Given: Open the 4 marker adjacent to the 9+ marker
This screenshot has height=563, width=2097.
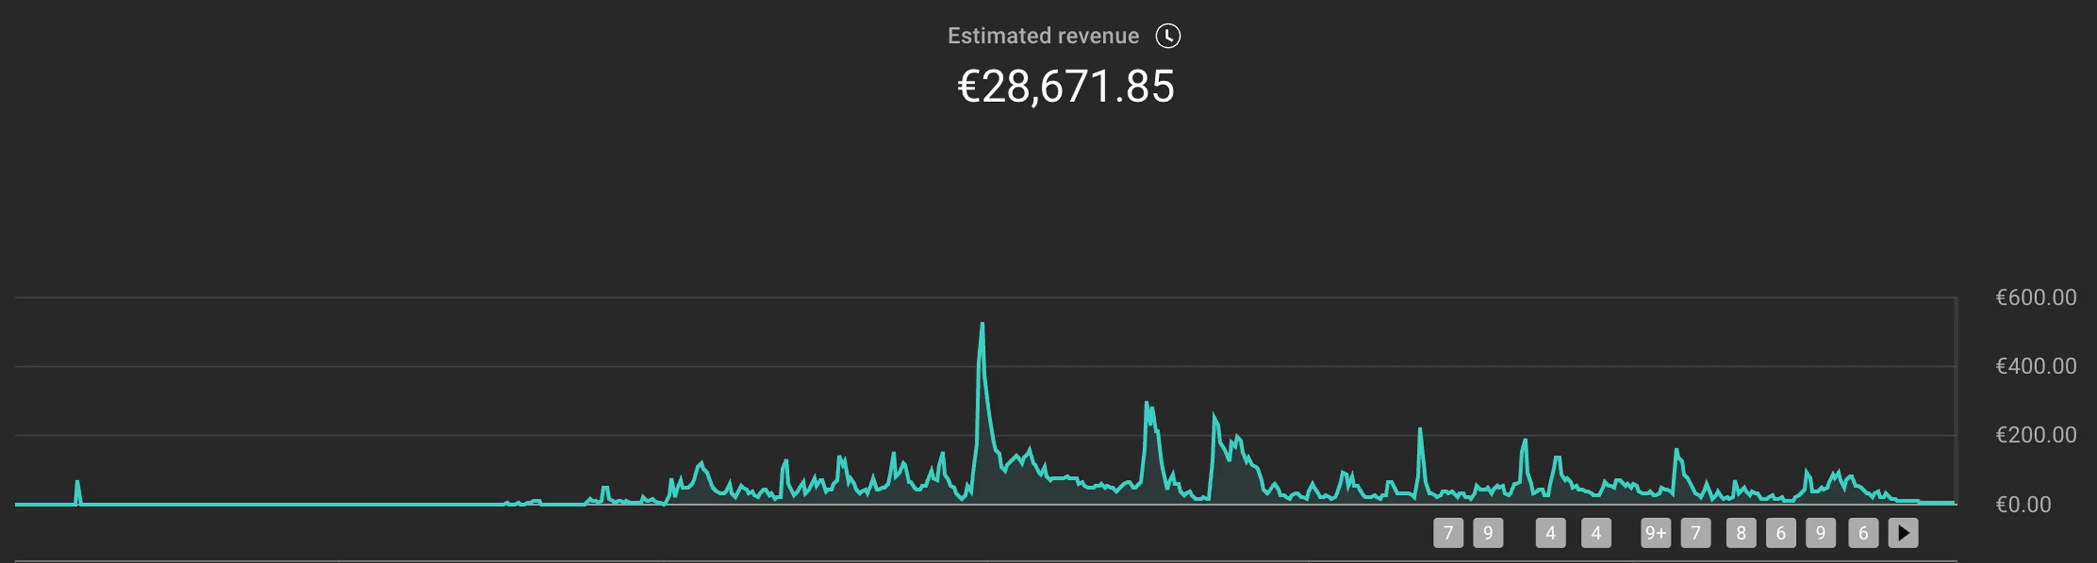Looking at the screenshot, I should (x=1596, y=533).
